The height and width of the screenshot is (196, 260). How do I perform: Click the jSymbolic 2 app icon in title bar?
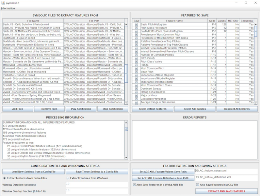pos(3,3)
